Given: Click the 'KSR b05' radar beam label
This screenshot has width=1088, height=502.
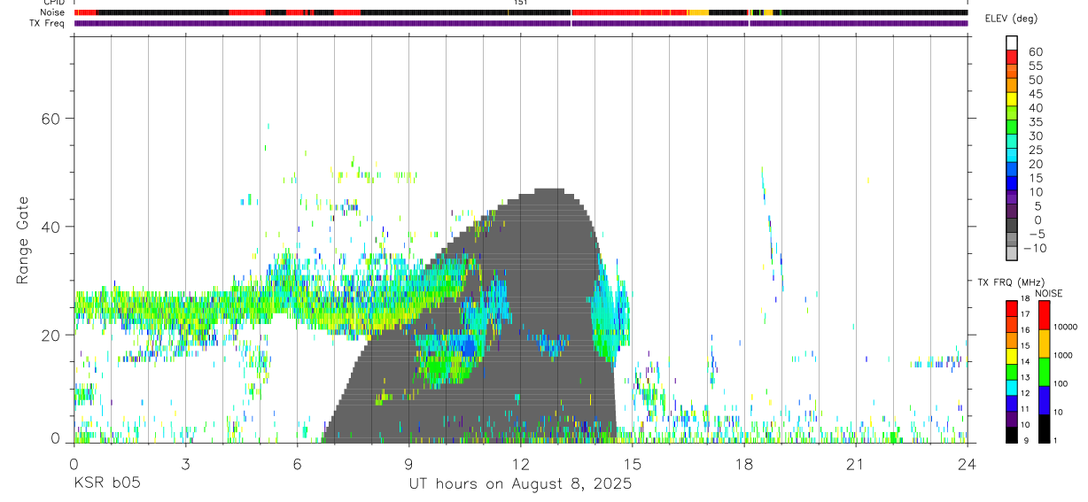Looking at the screenshot, I should click(x=106, y=483).
